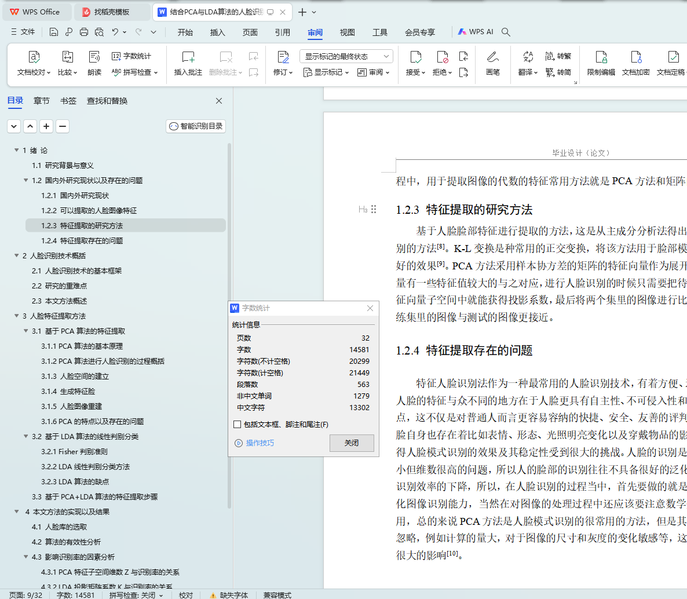Screen dimensions: 687x599
Task: Open the 书签 bookmarks tab in sidebar
Action: (68, 101)
